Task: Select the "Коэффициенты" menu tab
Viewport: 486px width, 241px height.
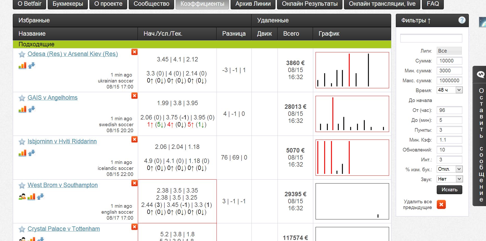Action: click(x=202, y=4)
